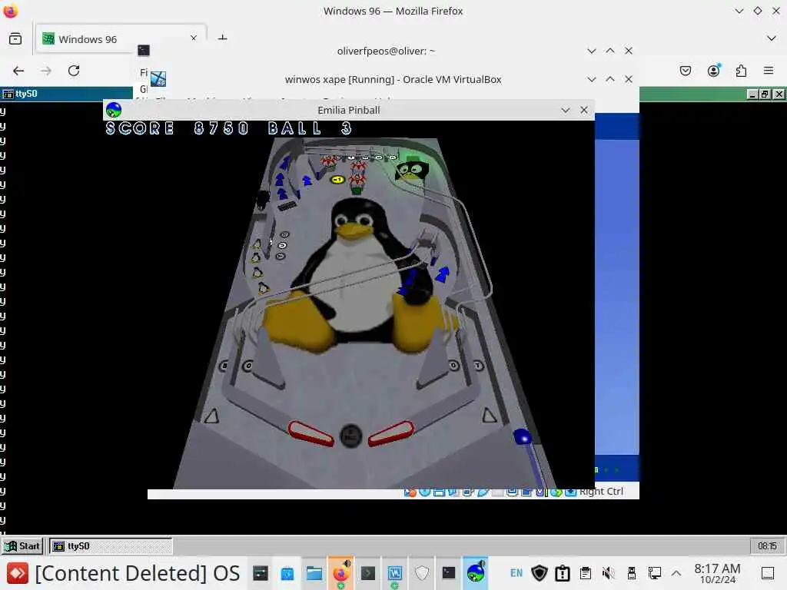Screen dimensions: 787x590
Task: Open the Firefox account icon
Action: click(x=713, y=71)
